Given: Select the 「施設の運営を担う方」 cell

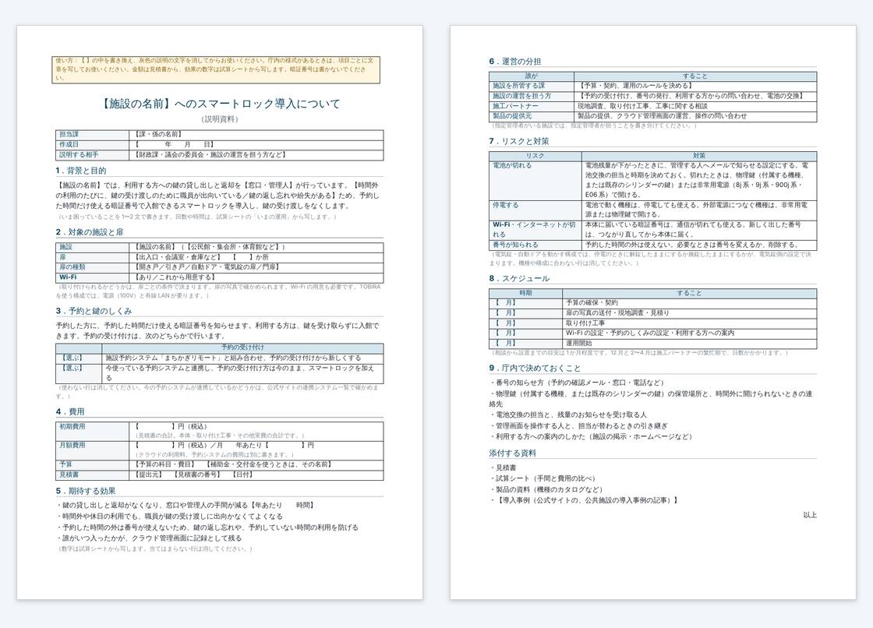Looking at the screenshot, I should coord(532,96).
